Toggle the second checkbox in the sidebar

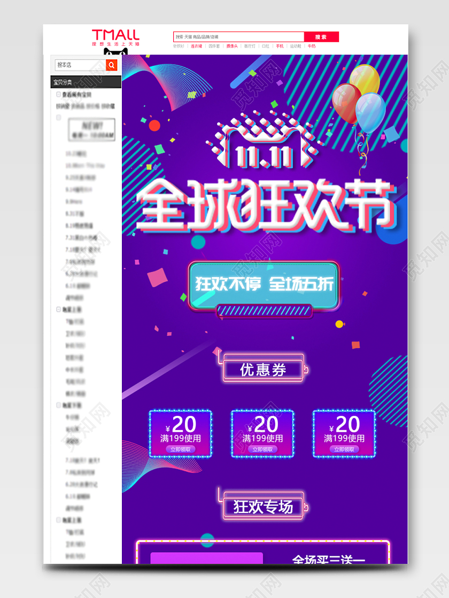coord(58,118)
